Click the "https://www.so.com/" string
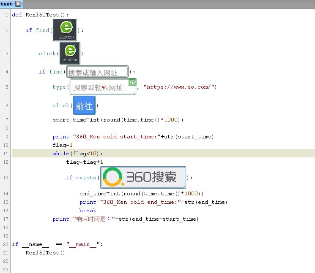Image resolution: width=315 pixels, height=273 pixels. point(179,87)
